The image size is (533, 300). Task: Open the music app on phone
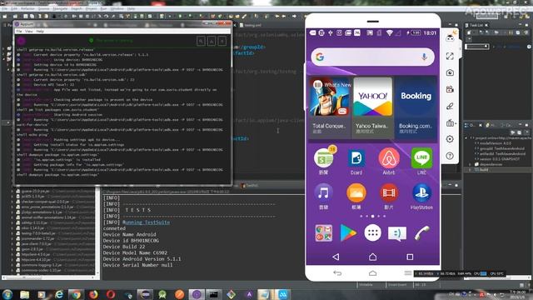(323, 197)
